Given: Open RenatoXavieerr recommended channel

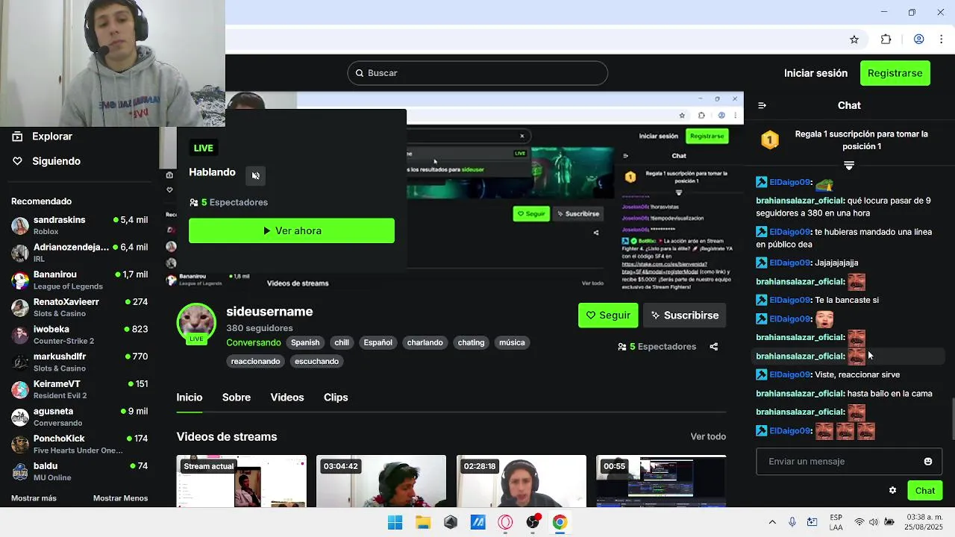Looking at the screenshot, I should (79, 307).
